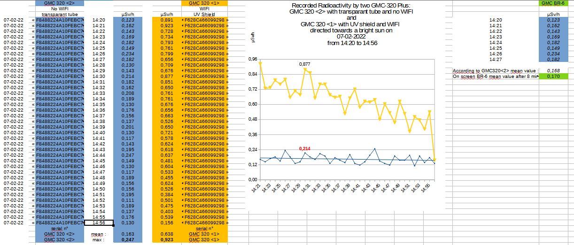Select the 0,111 value in the 14:52 row
Screen dimensions: 574x245
pos(127,200)
